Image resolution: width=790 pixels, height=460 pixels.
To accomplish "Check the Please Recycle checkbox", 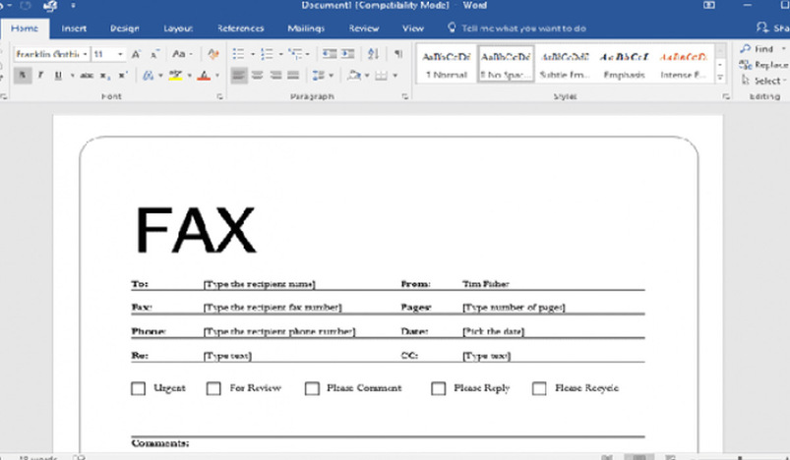I will [539, 388].
